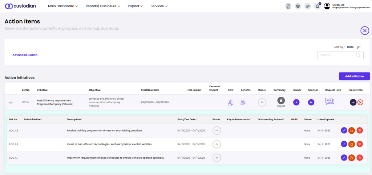Viewport: 372px width, 175px height.
Task: Open the Summary Report icon
Action: [x=281, y=101]
